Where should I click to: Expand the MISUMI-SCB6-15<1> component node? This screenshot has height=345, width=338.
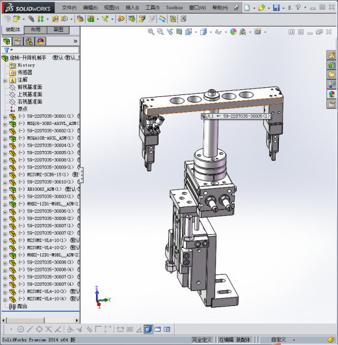[5, 176]
